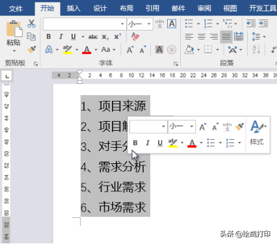This screenshot has height=244, width=277.
Task: Open 样式 Styles in mini toolbar
Action: tap(257, 133)
